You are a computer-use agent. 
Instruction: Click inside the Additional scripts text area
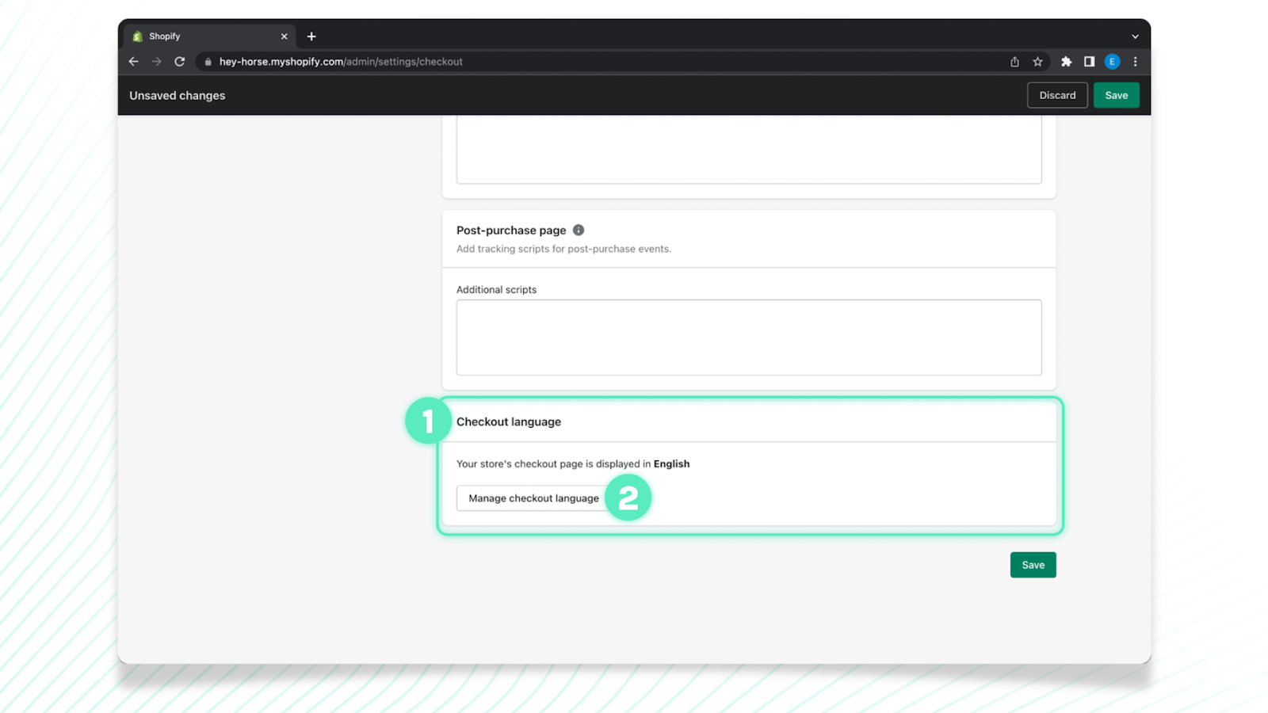click(748, 337)
